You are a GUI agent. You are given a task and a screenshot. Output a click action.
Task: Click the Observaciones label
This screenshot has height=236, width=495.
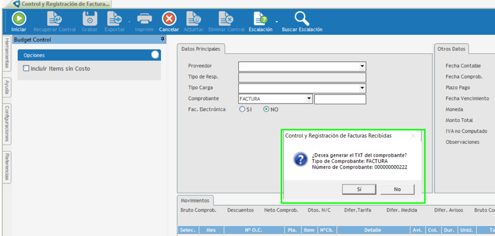[x=462, y=142]
